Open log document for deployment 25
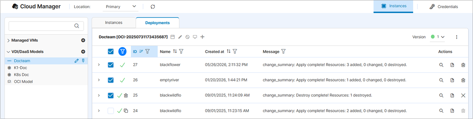This screenshot has width=473, height=119. (x=452, y=95)
